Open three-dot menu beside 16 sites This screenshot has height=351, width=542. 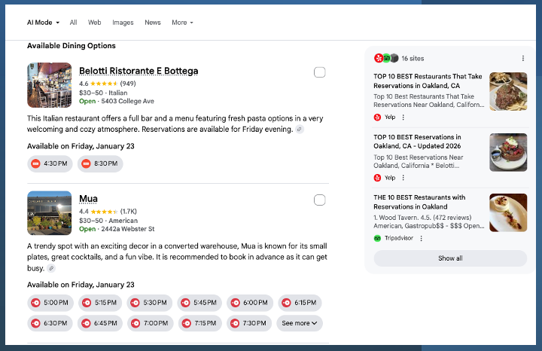pyautogui.click(x=523, y=58)
